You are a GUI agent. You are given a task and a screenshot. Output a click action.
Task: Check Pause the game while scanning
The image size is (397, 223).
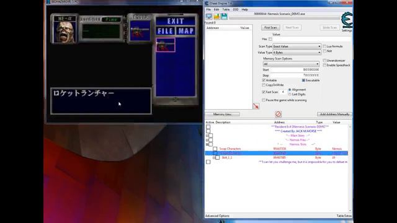[264, 100]
